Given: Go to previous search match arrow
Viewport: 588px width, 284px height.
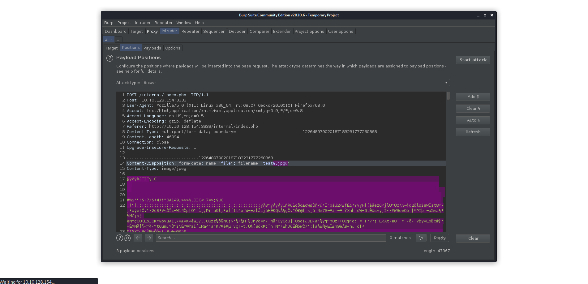Looking at the screenshot, I should 138,238.
